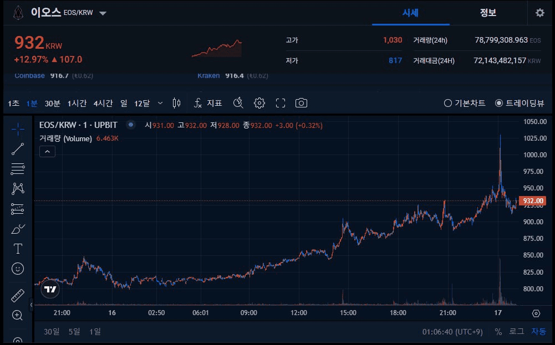
Task: Click the 24h volume 78,799,308.963
Action: point(501,40)
